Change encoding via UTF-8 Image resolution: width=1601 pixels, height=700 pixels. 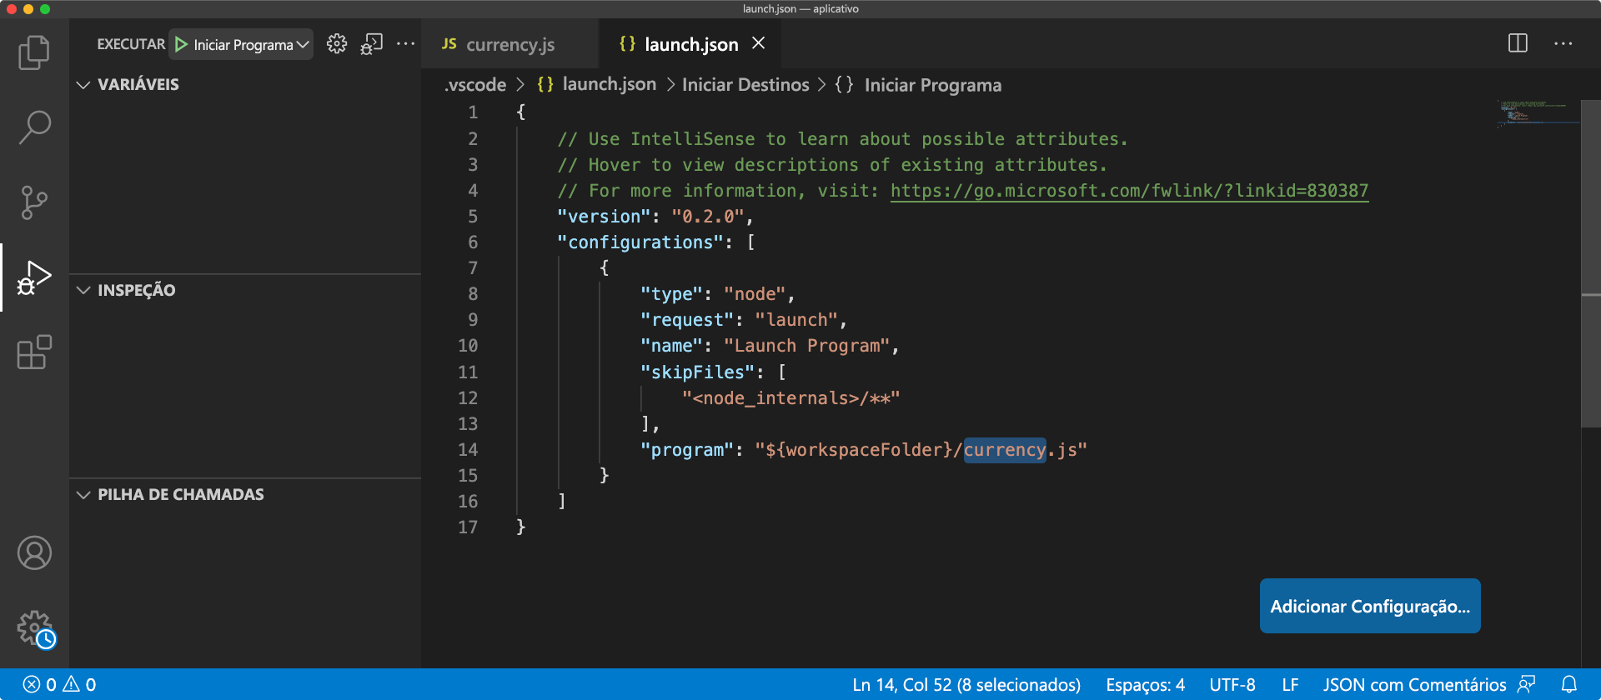(x=1232, y=684)
